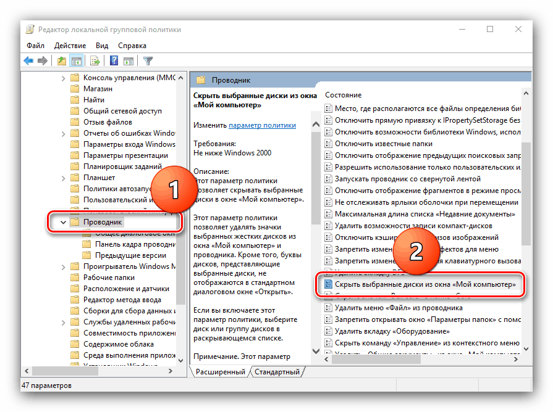Select "Скрыть команду «Управление» из контекстного меню" policy
The width and height of the screenshot is (553, 412).
point(427,343)
